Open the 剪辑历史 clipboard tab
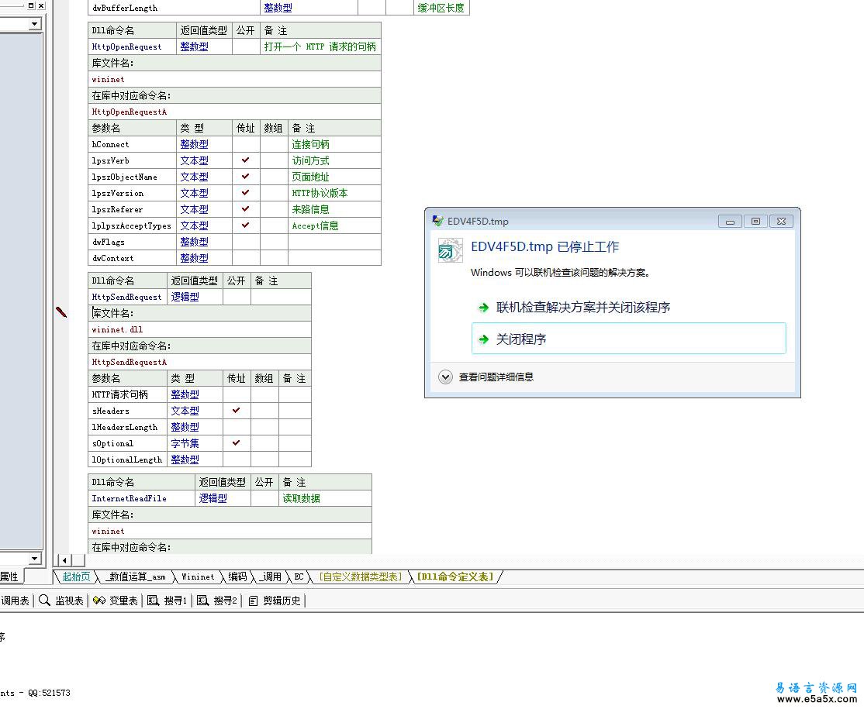Image resolution: width=864 pixels, height=709 pixels. click(x=275, y=601)
